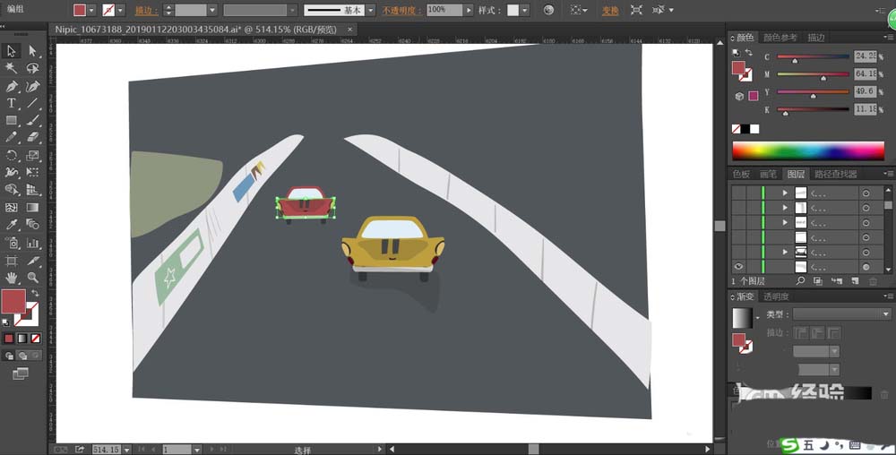Screen dimensions: 896x455
Task: Expand second layer row disclosure triangle
Action: pos(785,208)
